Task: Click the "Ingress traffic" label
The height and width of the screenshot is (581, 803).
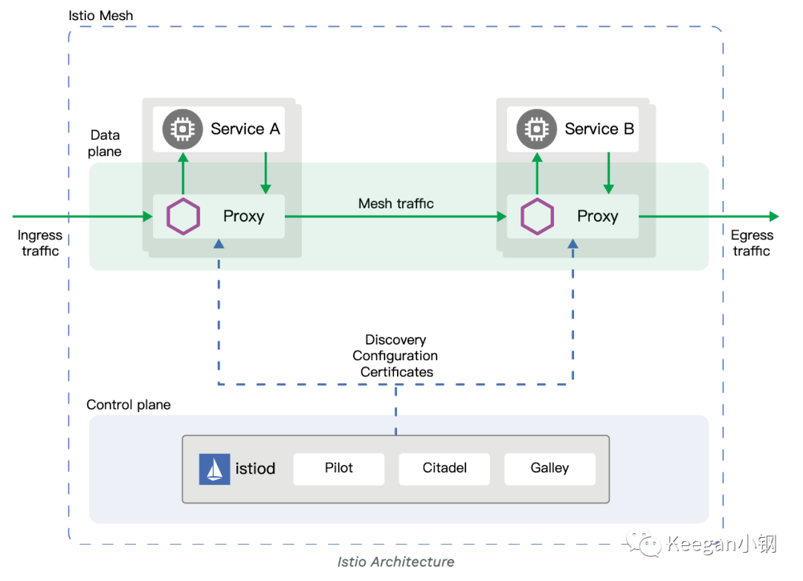Action: pyautogui.click(x=40, y=243)
